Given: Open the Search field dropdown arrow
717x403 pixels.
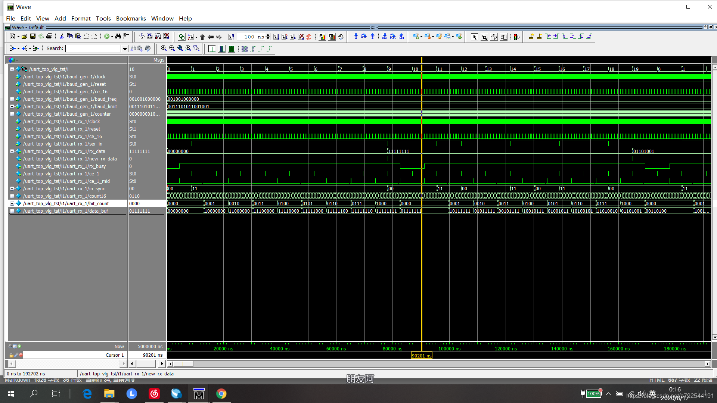Looking at the screenshot, I should click(x=125, y=49).
